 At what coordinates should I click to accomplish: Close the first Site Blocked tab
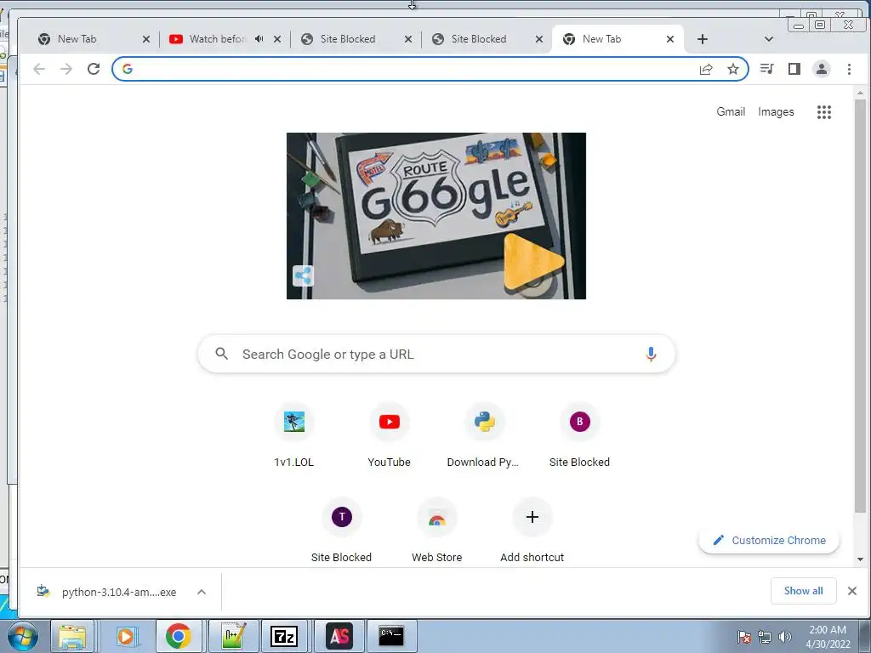408,39
